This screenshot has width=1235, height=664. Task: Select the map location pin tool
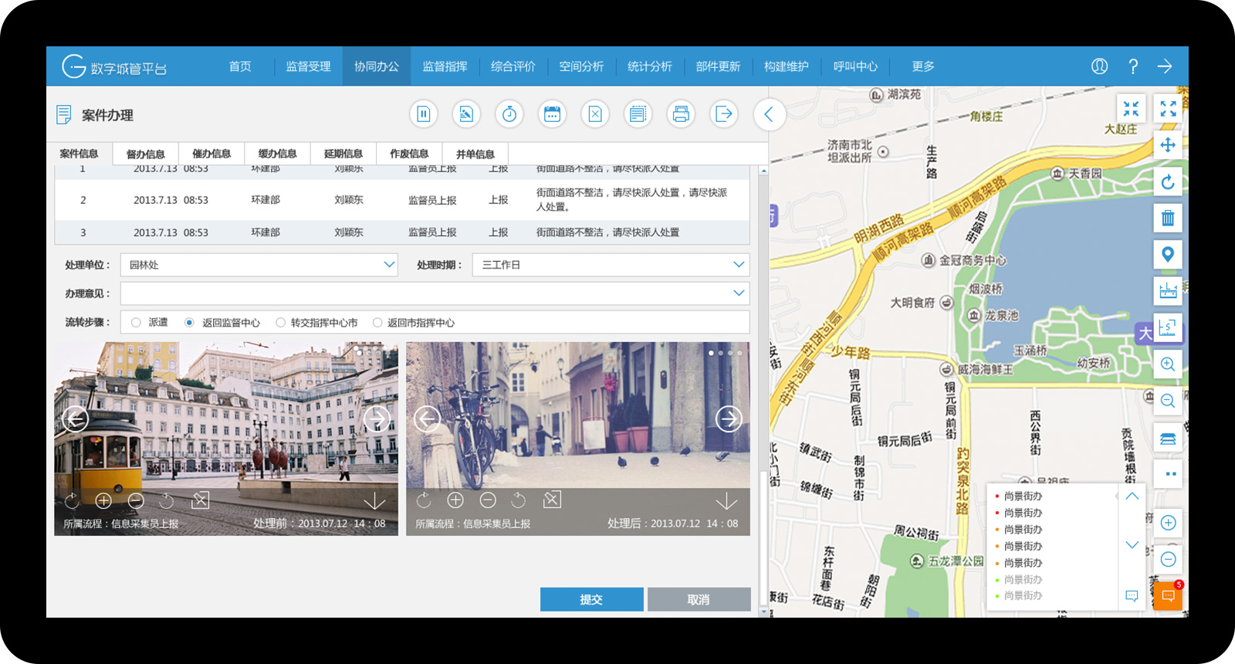tap(1168, 254)
